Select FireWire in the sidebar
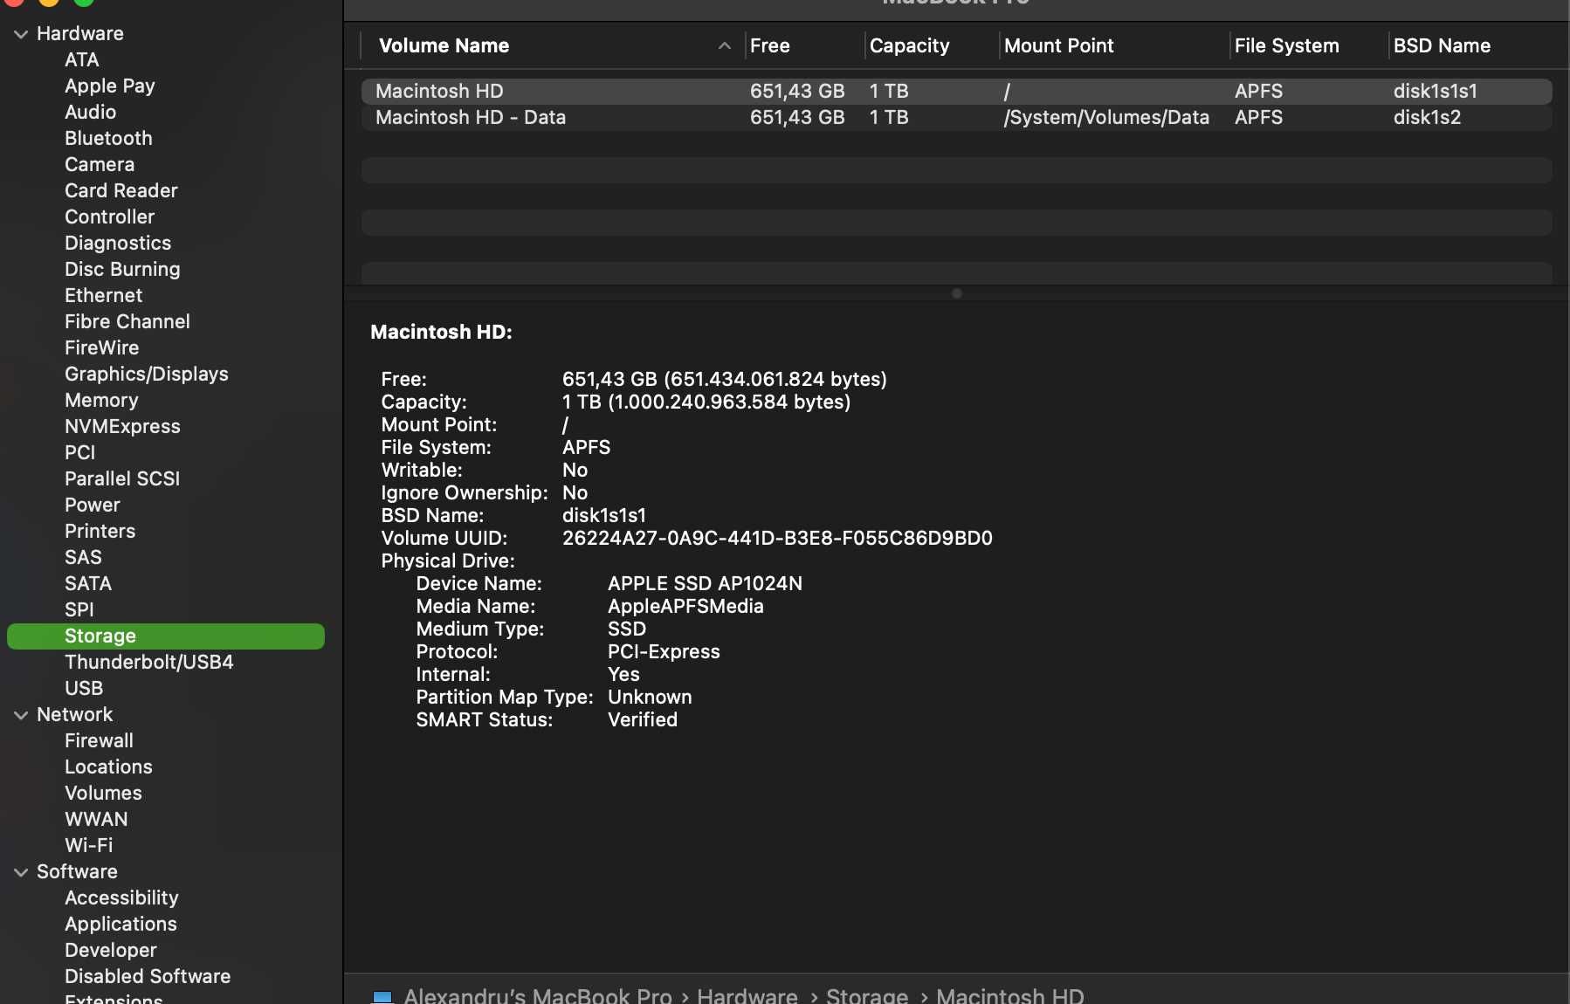The image size is (1570, 1004). coord(101,347)
